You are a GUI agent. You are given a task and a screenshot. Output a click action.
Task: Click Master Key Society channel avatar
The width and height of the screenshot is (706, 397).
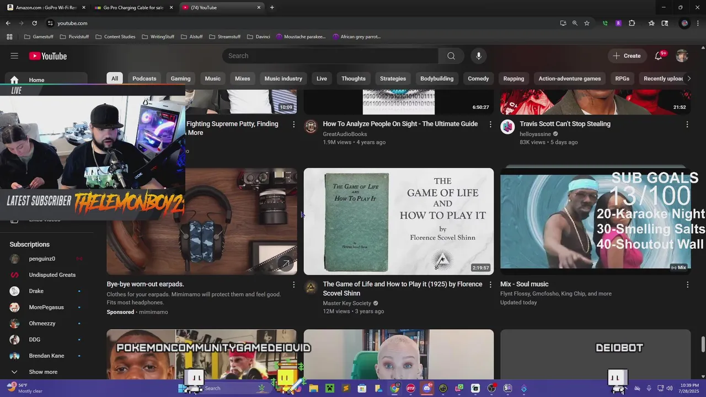pyautogui.click(x=311, y=287)
